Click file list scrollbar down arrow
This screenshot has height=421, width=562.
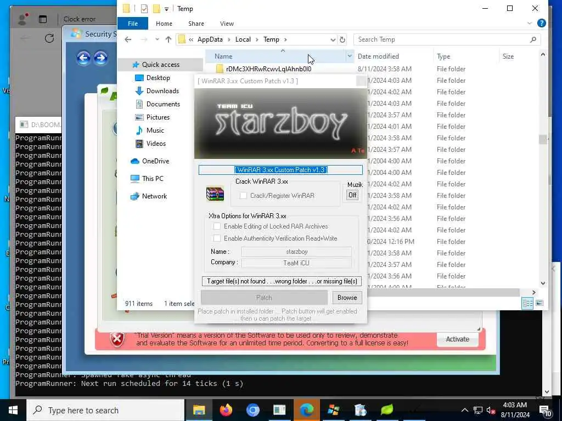click(543, 283)
